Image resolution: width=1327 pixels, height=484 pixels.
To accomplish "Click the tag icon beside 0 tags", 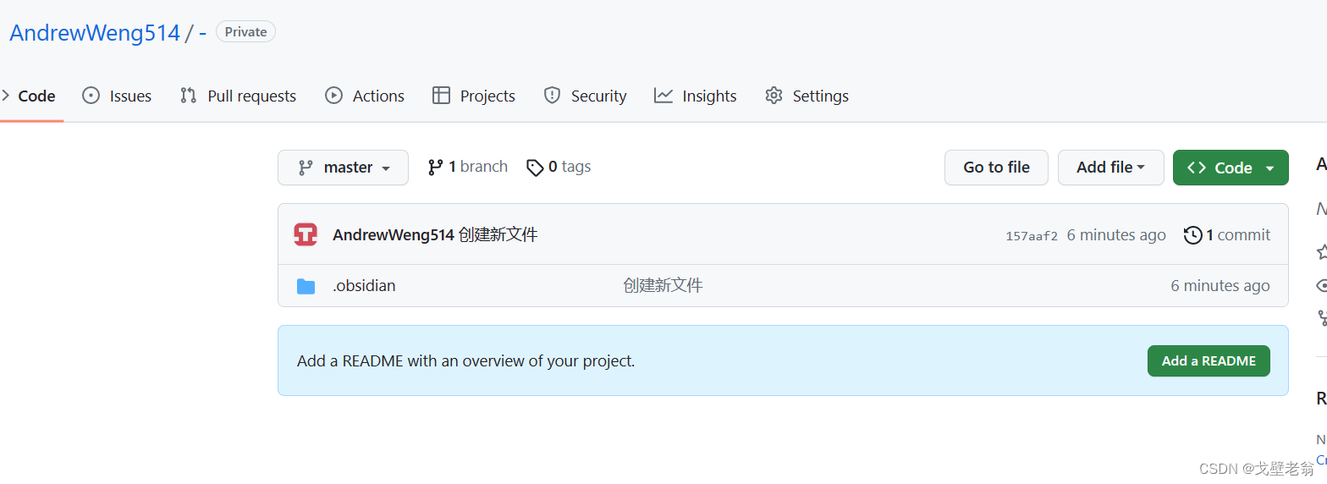I will pos(535,168).
